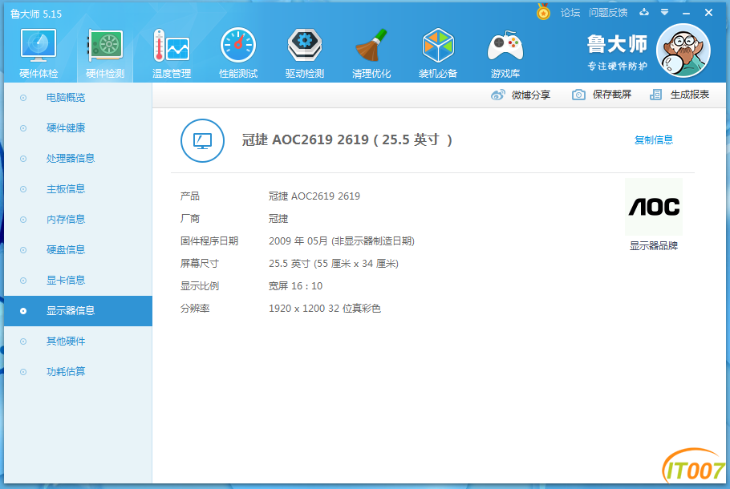Screen dimensions: 730x489
Task: Click the gold medal icon in title bar
Action: click(543, 12)
